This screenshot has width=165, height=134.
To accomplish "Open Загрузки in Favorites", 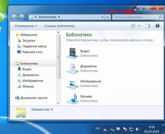I will (29, 41).
